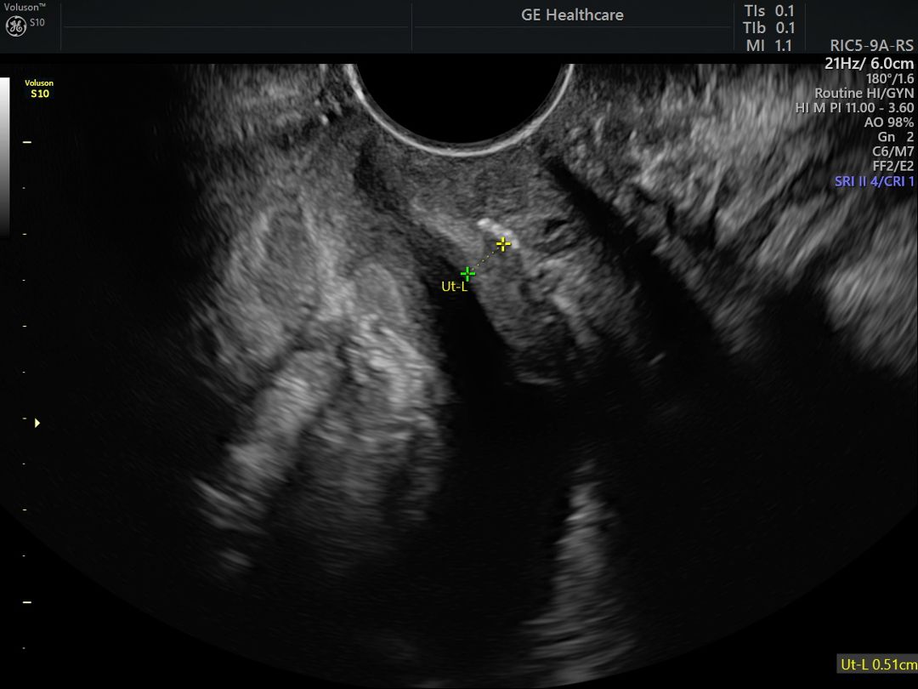This screenshot has width=918, height=689.
Task: Click the SRI II 4/CRI 1 setting
Action: pos(874,181)
